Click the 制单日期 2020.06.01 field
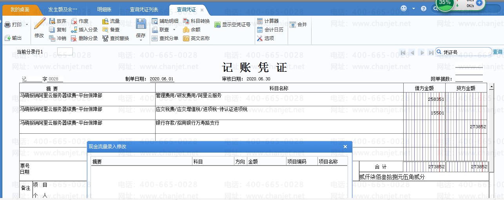This screenshot has width=504, height=200. coord(162,79)
